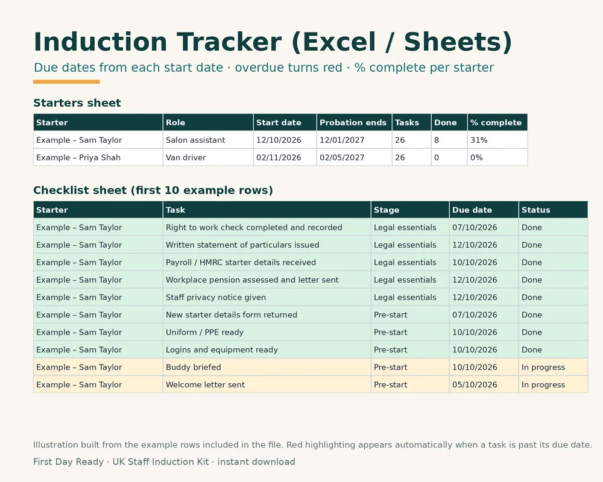Screen dimensions: 603x482
Task: Click 'Pre-start' stage of Uniform / PPE ready
Action: pyautogui.click(x=410, y=332)
